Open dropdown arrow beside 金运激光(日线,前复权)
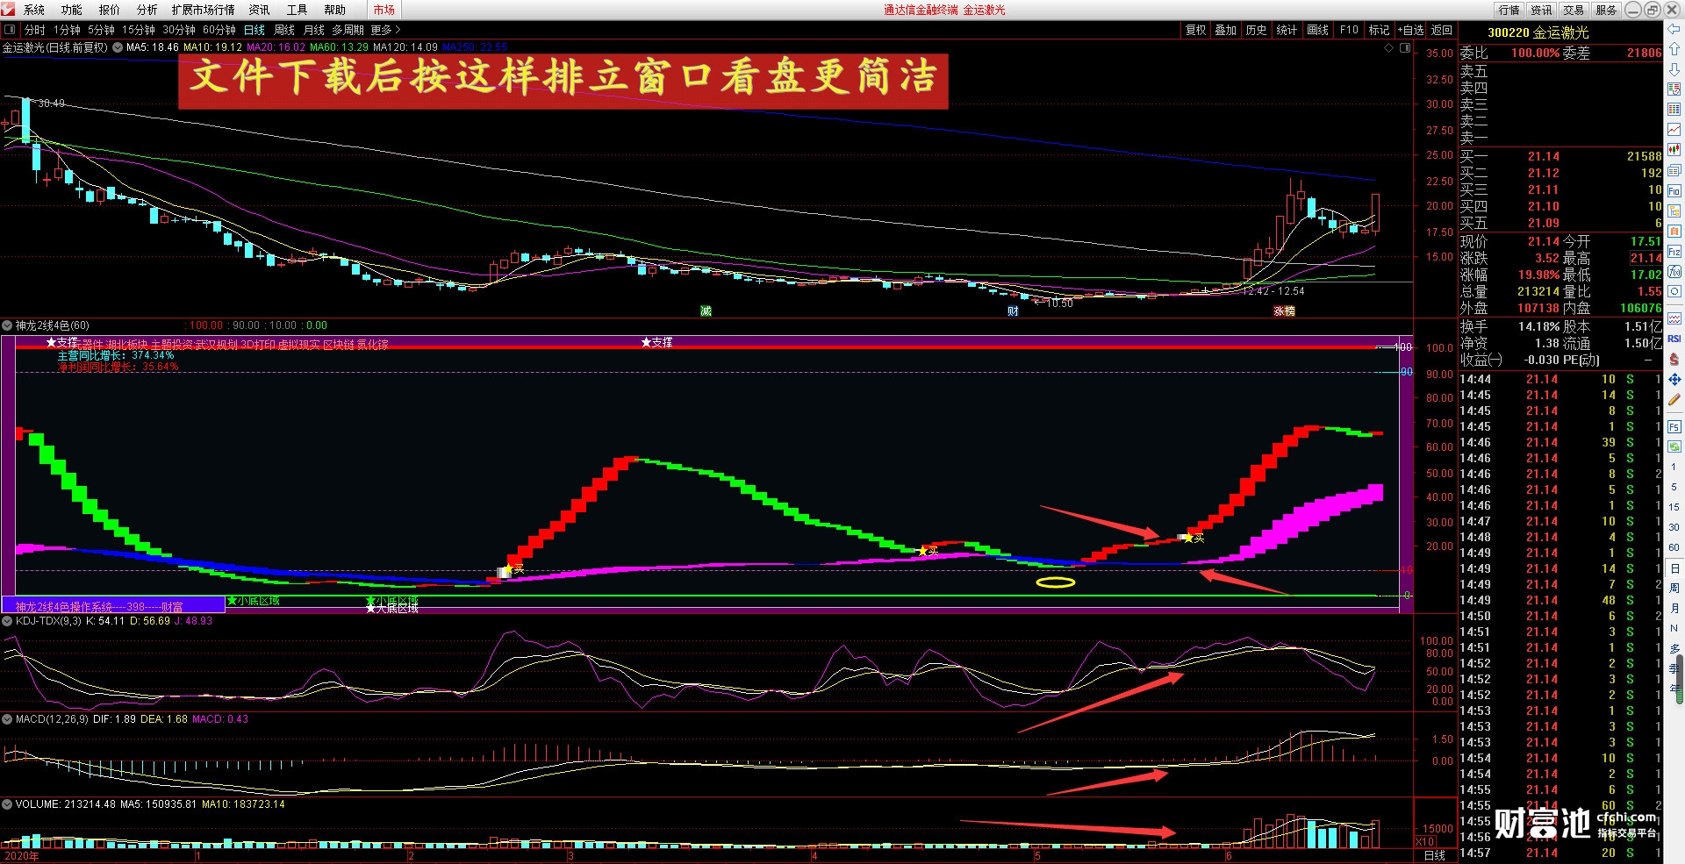The height and width of the screenshot is (864, 1685). [x=118, y=47]
